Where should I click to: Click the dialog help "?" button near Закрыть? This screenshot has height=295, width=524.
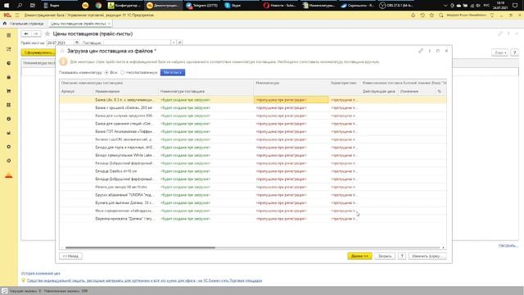click(402, 256)
